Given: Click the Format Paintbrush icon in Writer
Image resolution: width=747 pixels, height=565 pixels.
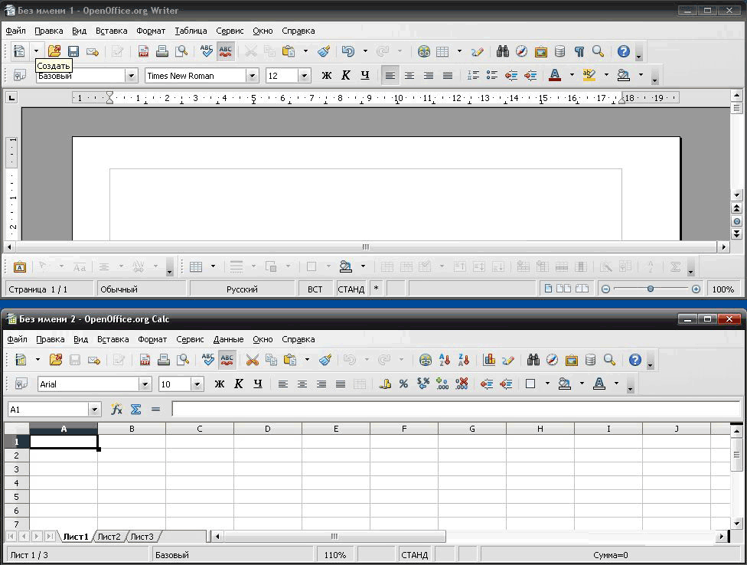Looking at the screenshot, I should point(324,51).
